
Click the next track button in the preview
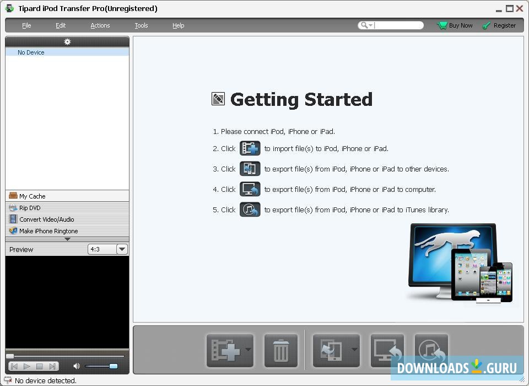52,366
